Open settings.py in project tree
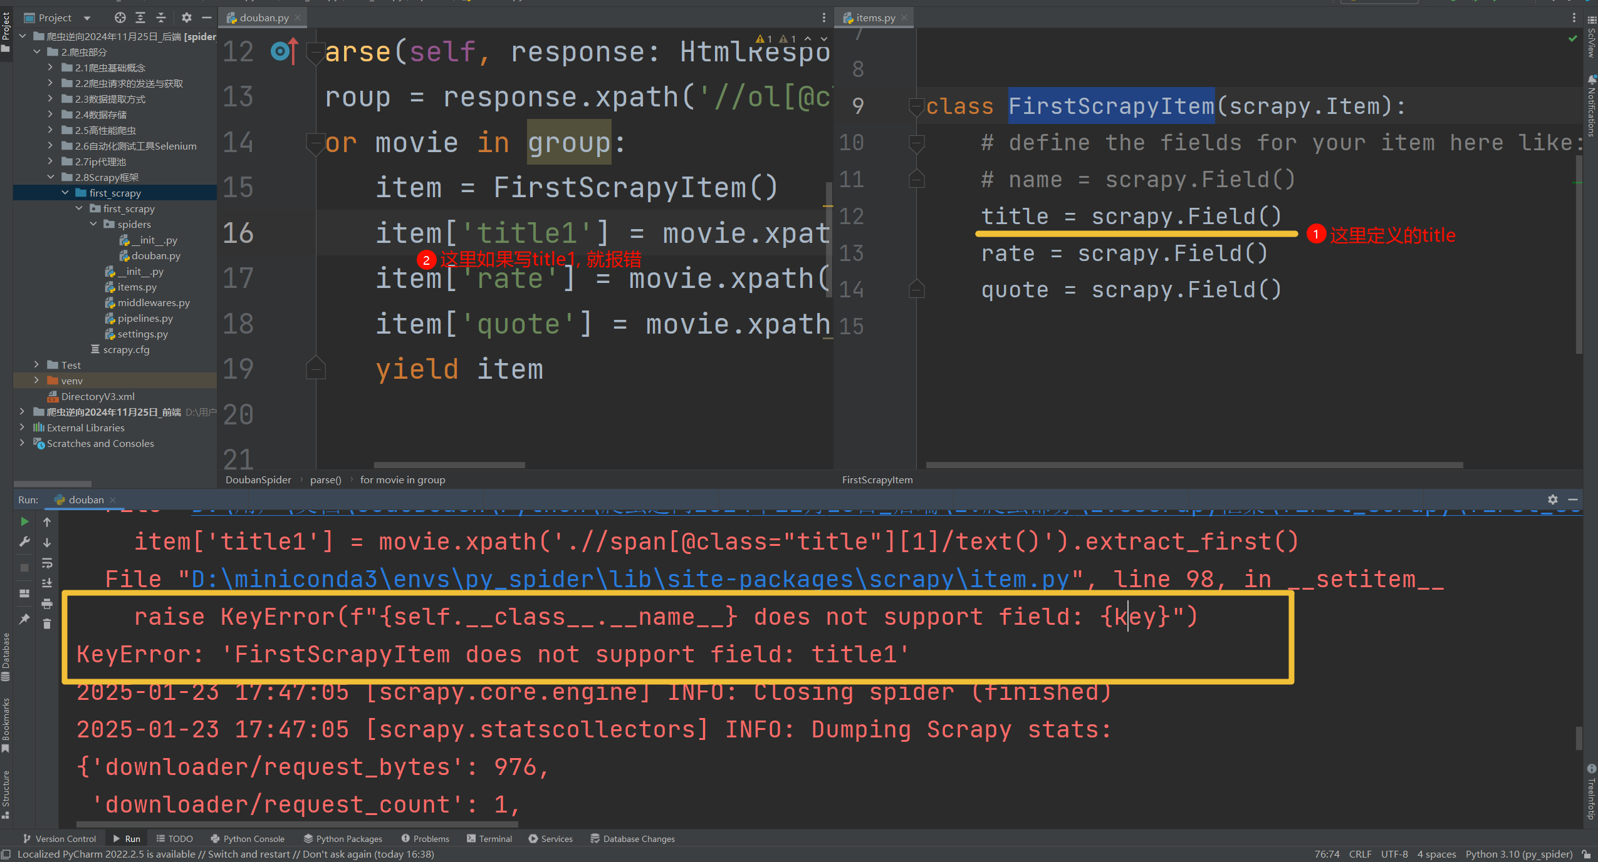The width and height of the screenshot is (1598, 862). pyautogui.click(x=142, y=334)
